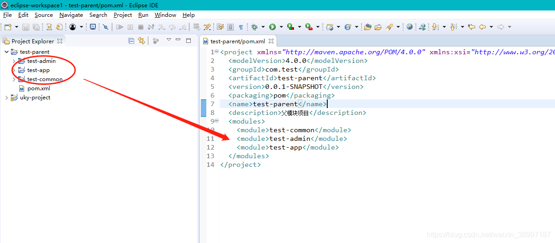
Task: Toggle Show Whitespace Characters pilcrow icon
Action: tap(241, 27)
